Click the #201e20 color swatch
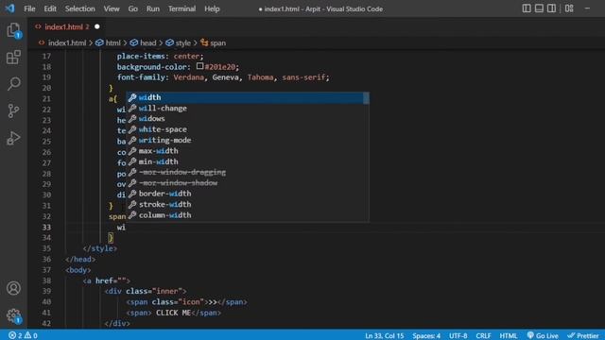The width and height of the screenshot is (605, 340). click(199, 66)
